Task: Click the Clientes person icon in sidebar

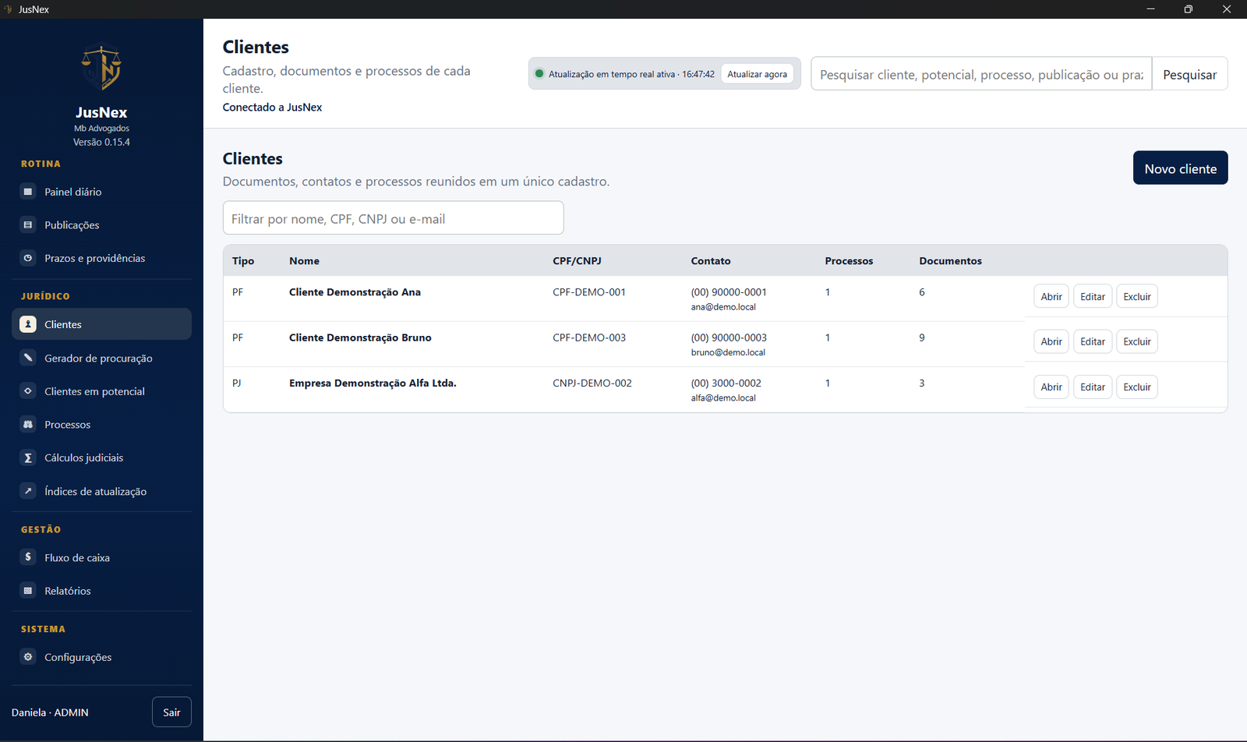Action: (x=28, y=324)
